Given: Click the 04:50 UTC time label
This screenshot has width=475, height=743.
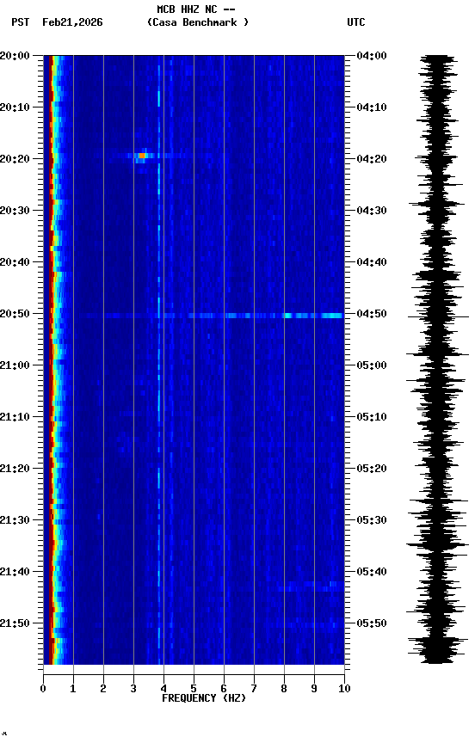Looking at the screenshot, I should tap(372, 314).
